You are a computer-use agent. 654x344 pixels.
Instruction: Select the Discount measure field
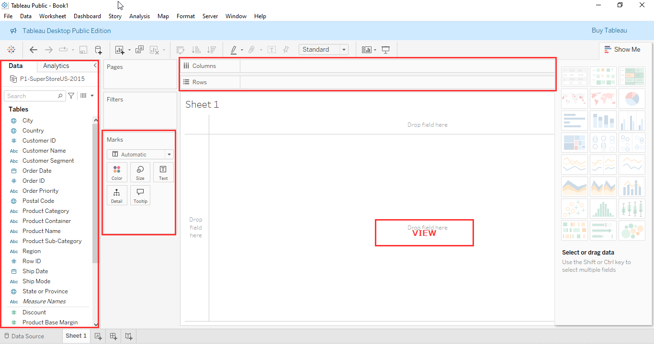pyautogui.click(x=34, y=312)
